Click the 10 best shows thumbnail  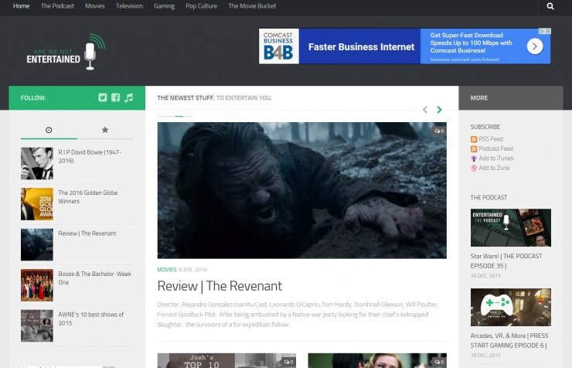[x=37, y=325]
